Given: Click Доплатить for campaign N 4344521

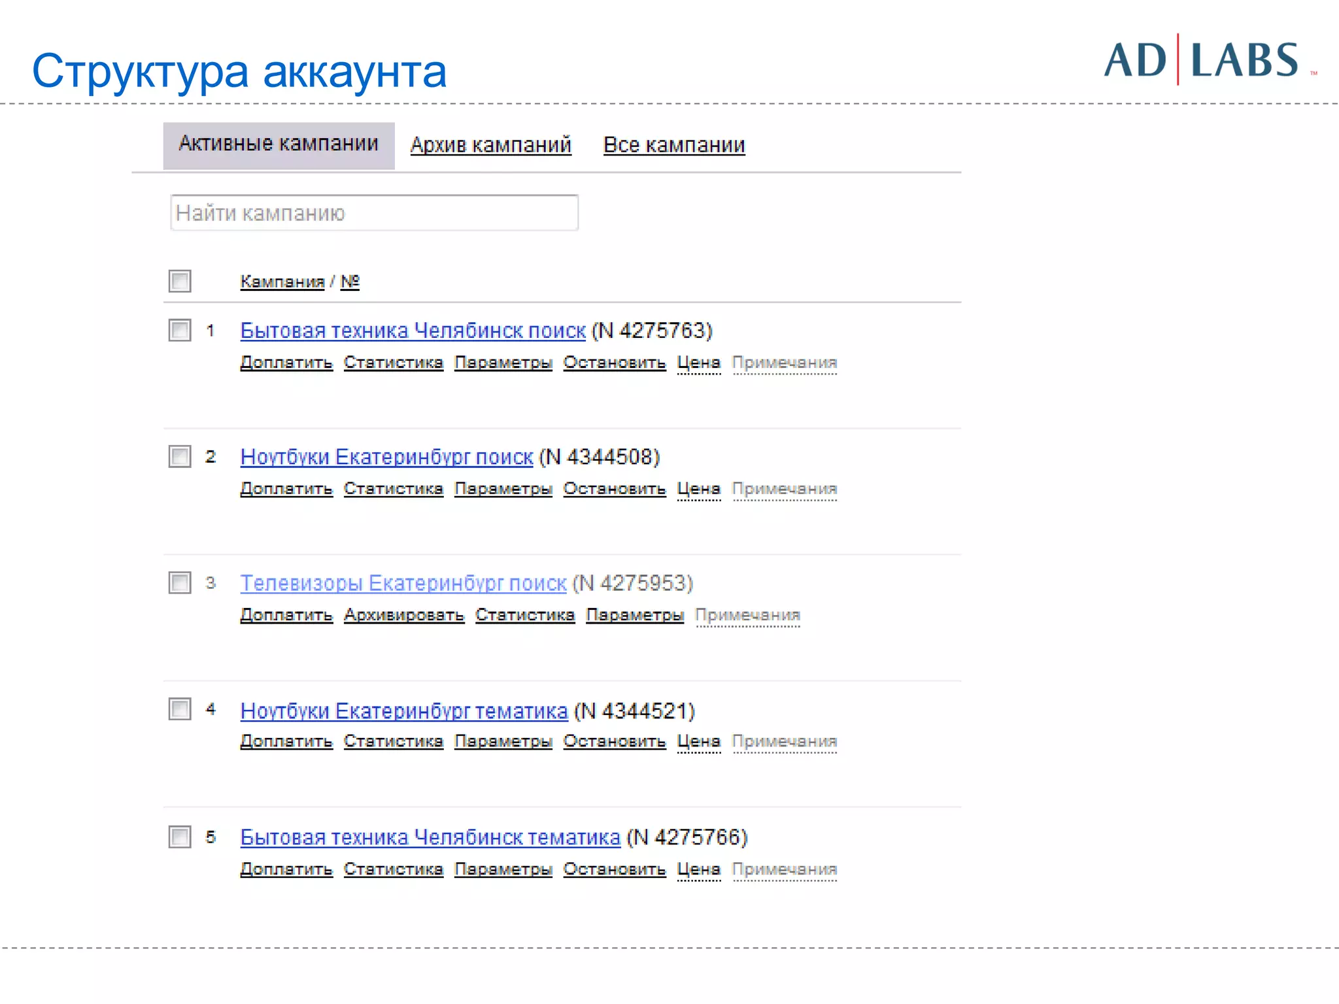Looking at the screenshot, I should [x=286, y=742].
